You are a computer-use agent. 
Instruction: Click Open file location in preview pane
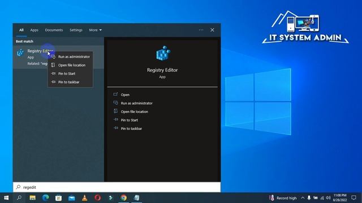coord(135,112)
